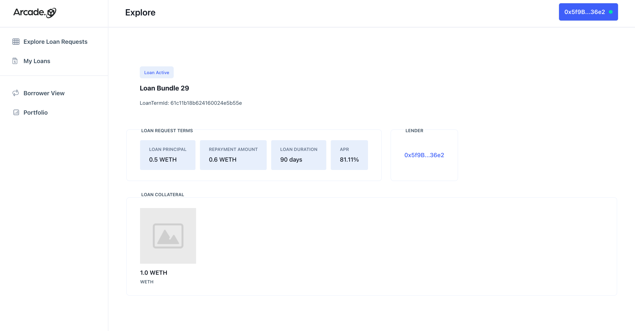The width and height of the screenshot is (635, 331).
Task: Click the Borrower View swap icon
Action: tap(15, 93)
